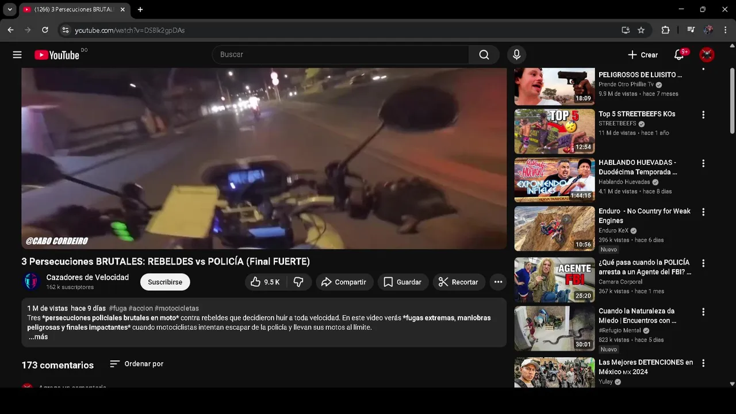The image size is (736, 414).
Task: Click the video player area
Action: (264, 158)
